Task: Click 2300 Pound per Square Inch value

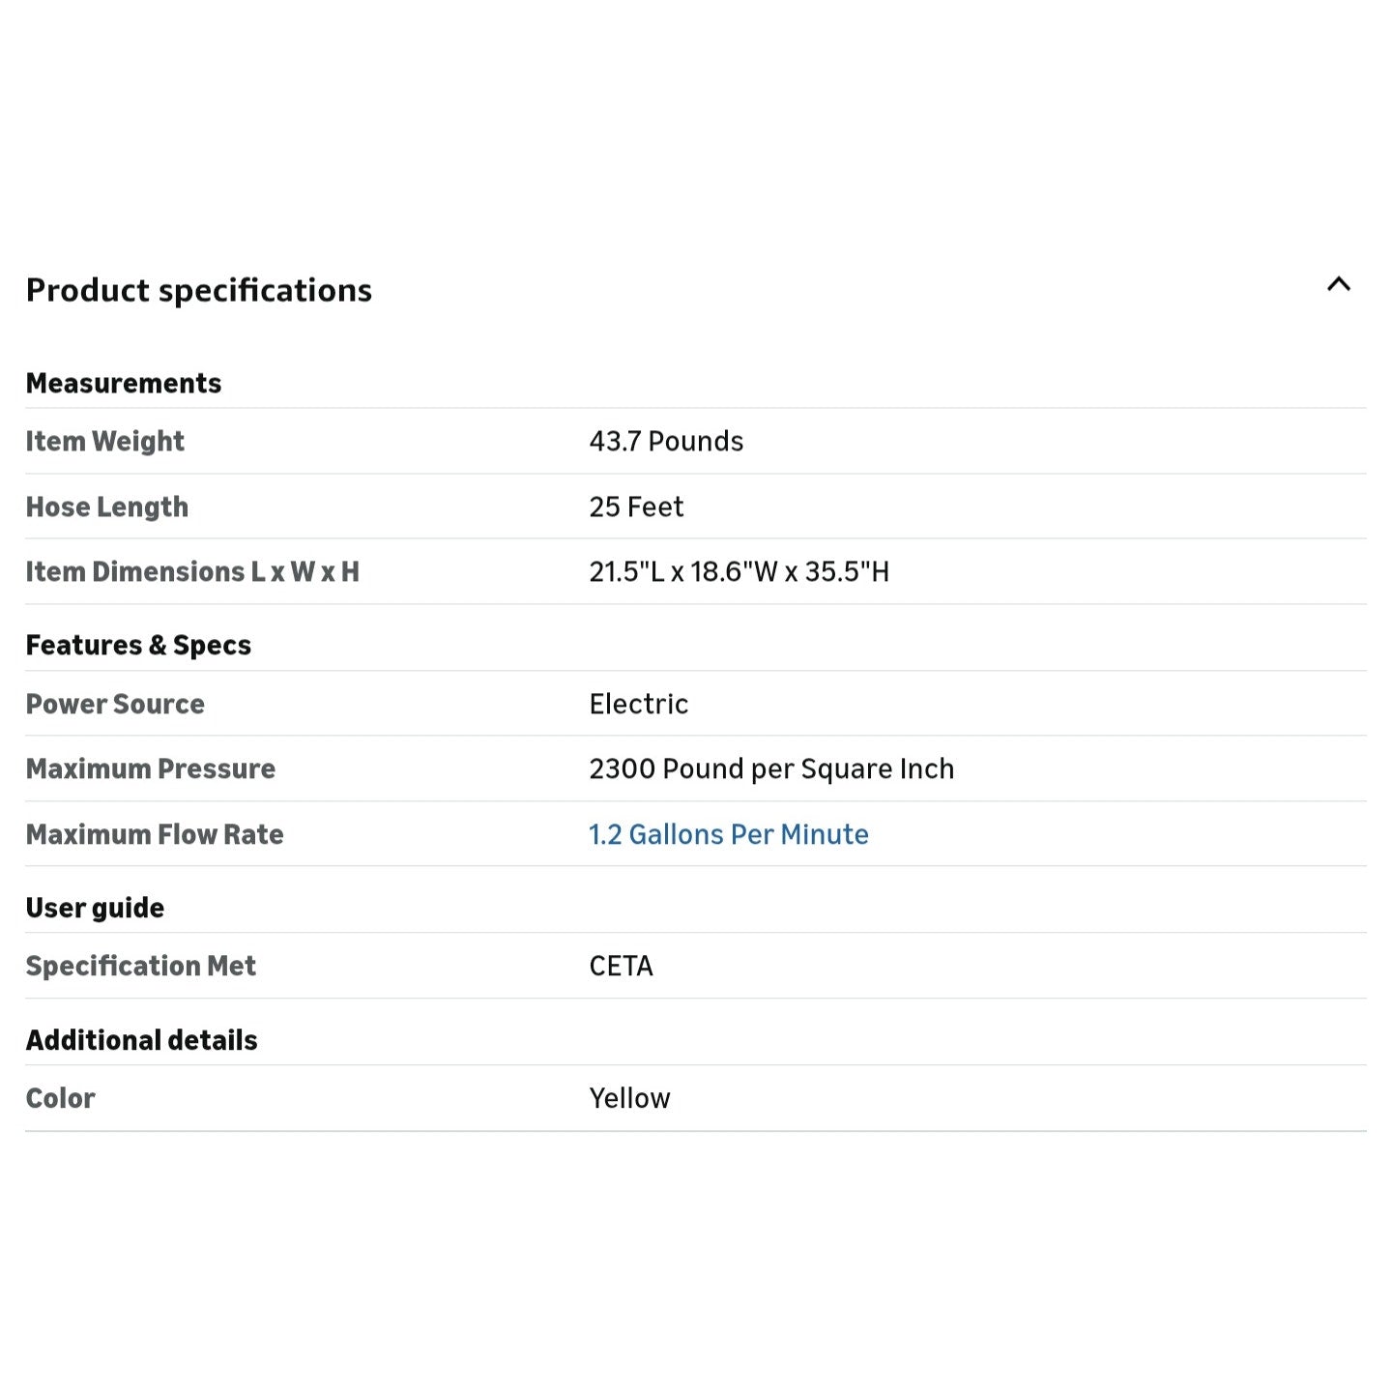Action: tap(771, 768)
